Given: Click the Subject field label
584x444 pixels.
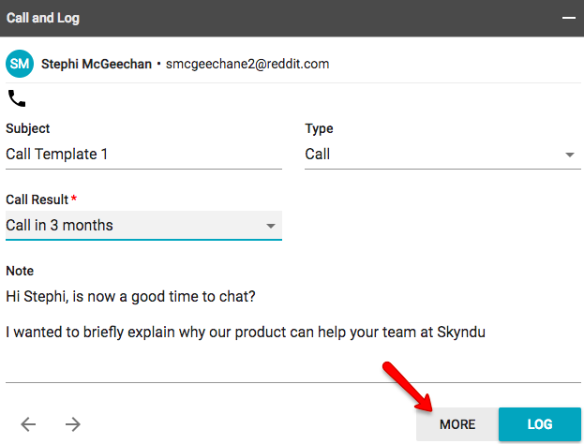Looking at the screenshot, I should pyautogui.click(x=28, y=128).
